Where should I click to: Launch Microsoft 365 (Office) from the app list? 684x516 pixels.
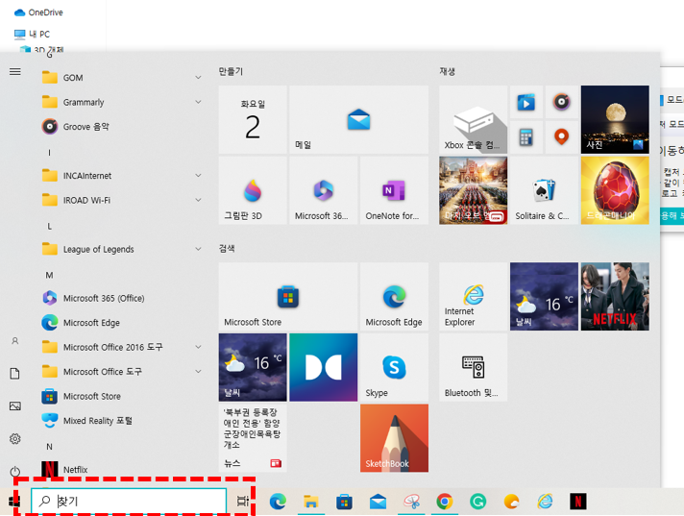(x=120, y=298)
